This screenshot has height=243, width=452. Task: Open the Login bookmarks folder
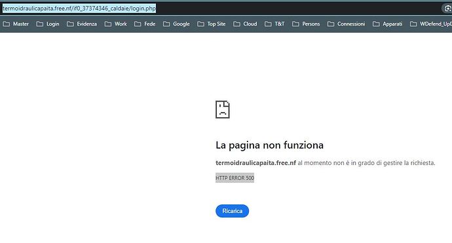[48, 24]
